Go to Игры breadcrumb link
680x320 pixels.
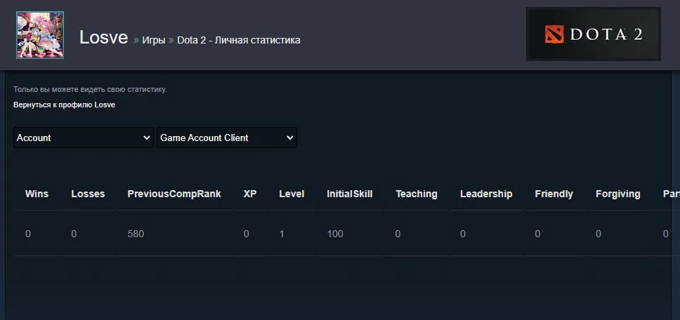154,40
